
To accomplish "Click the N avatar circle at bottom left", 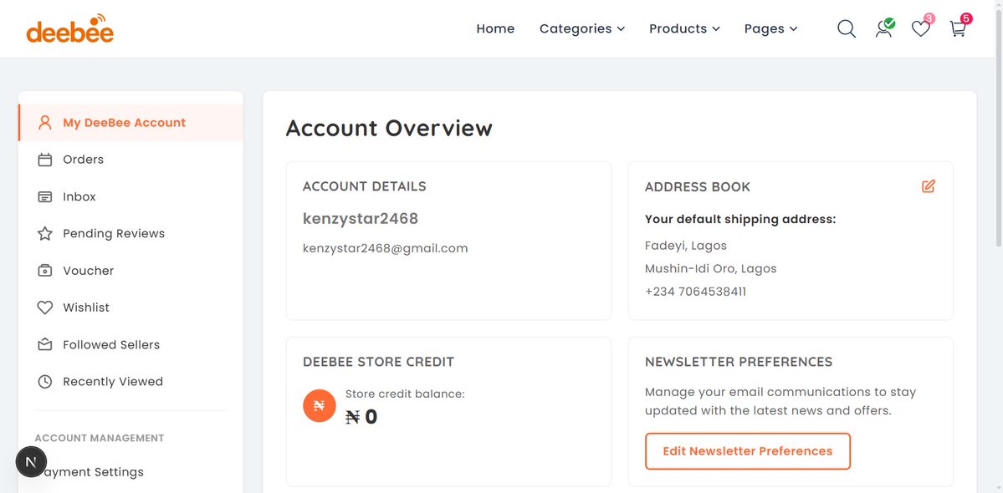I will pyautogui.click(x=31, y=461).
